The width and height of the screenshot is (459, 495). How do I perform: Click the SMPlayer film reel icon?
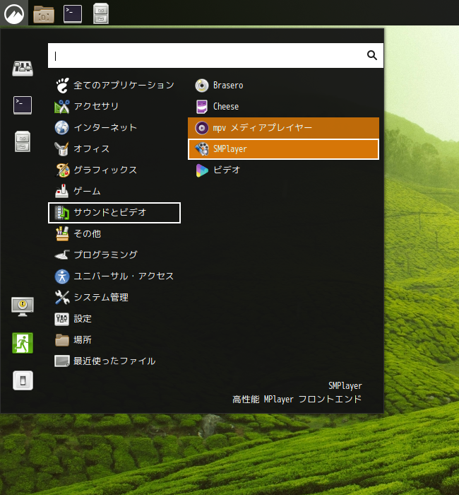click(202, 148)
